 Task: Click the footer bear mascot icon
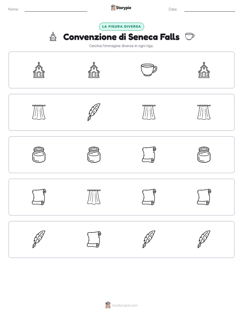tap(108, 305)
